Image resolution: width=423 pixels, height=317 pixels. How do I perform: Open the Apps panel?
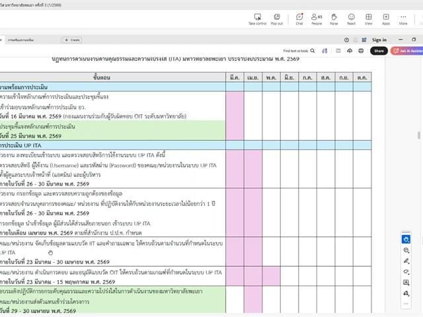coord(386,18)
